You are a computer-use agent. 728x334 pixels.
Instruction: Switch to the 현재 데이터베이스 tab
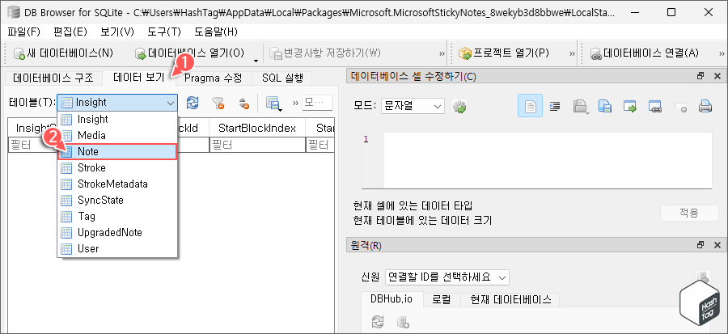(x=510, y=300)
